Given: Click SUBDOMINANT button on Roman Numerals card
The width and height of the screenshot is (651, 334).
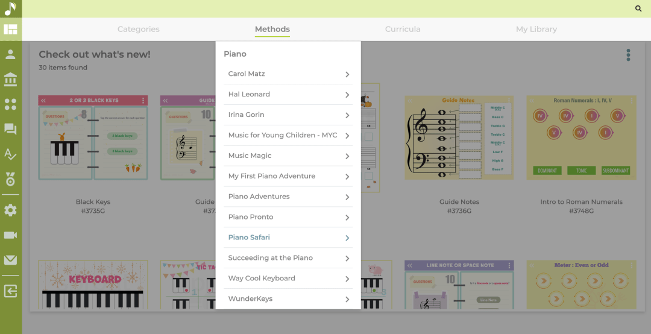Looking at the screenshot, I should tap(615, 171).
